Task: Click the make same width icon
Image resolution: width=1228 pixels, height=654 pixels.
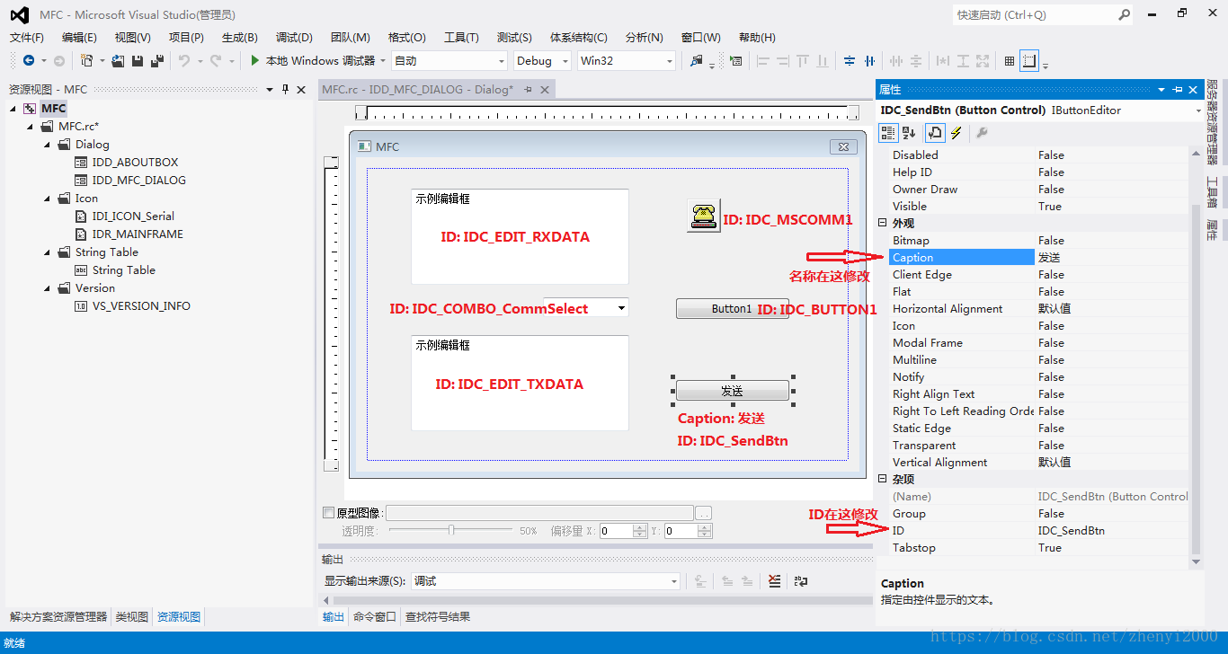Action: [943, 60]
